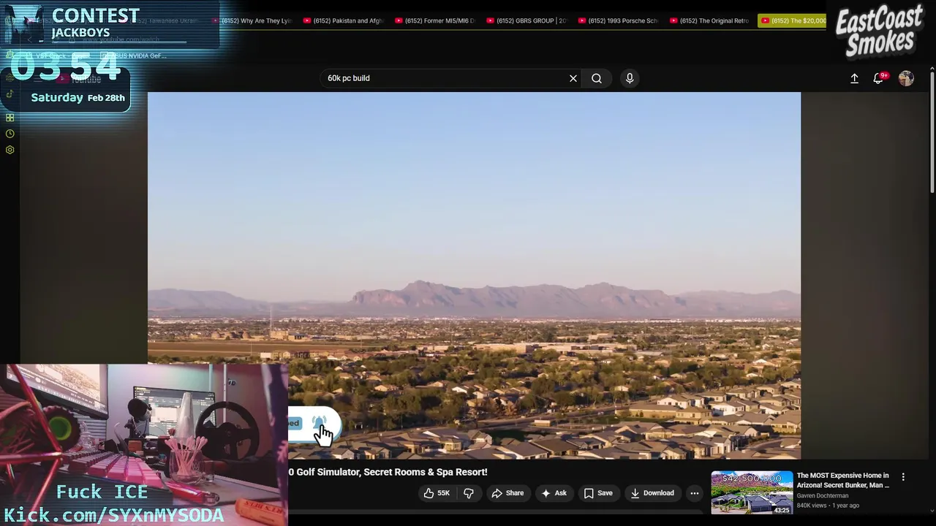Screen dimensions: 936x526
Task: Open 'ASUS NVIDIA GeF...' bookmark
Action: pos(133,56)
